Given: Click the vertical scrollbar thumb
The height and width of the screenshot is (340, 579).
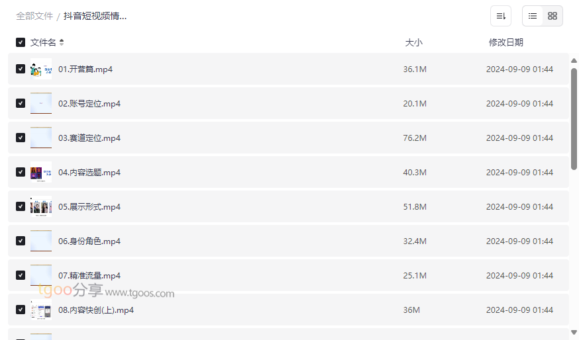Looking at the screenshot, I should (574, 119).
